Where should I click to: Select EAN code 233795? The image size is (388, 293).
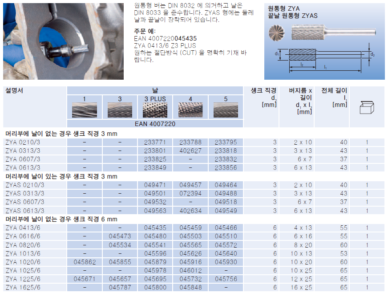pyautogui.click(x=226, y=142)
